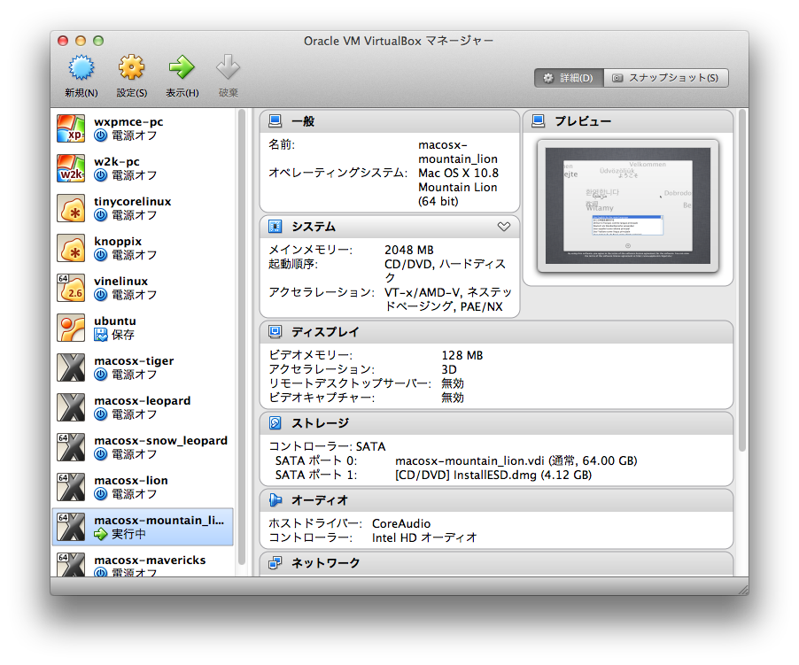Open the Storage (ストレージ) section header

tap(320, 423)
